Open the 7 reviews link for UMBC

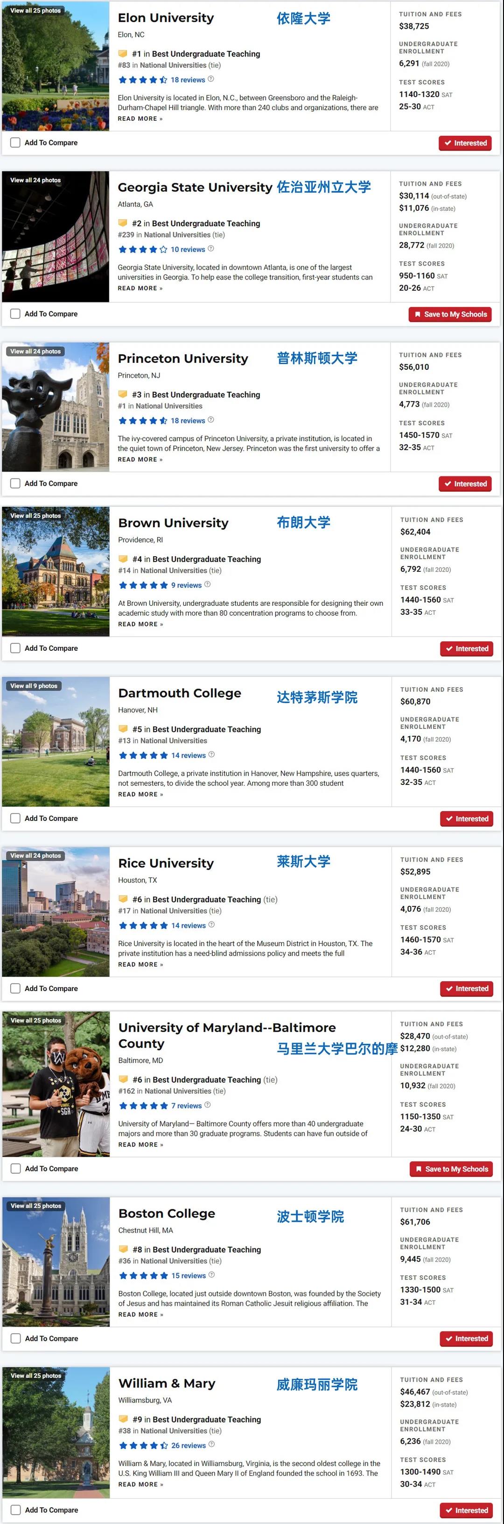pos(186,1106)
